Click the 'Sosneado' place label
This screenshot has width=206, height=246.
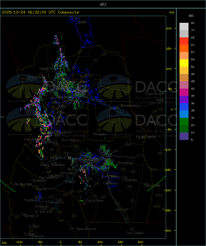tap(39, 181)
